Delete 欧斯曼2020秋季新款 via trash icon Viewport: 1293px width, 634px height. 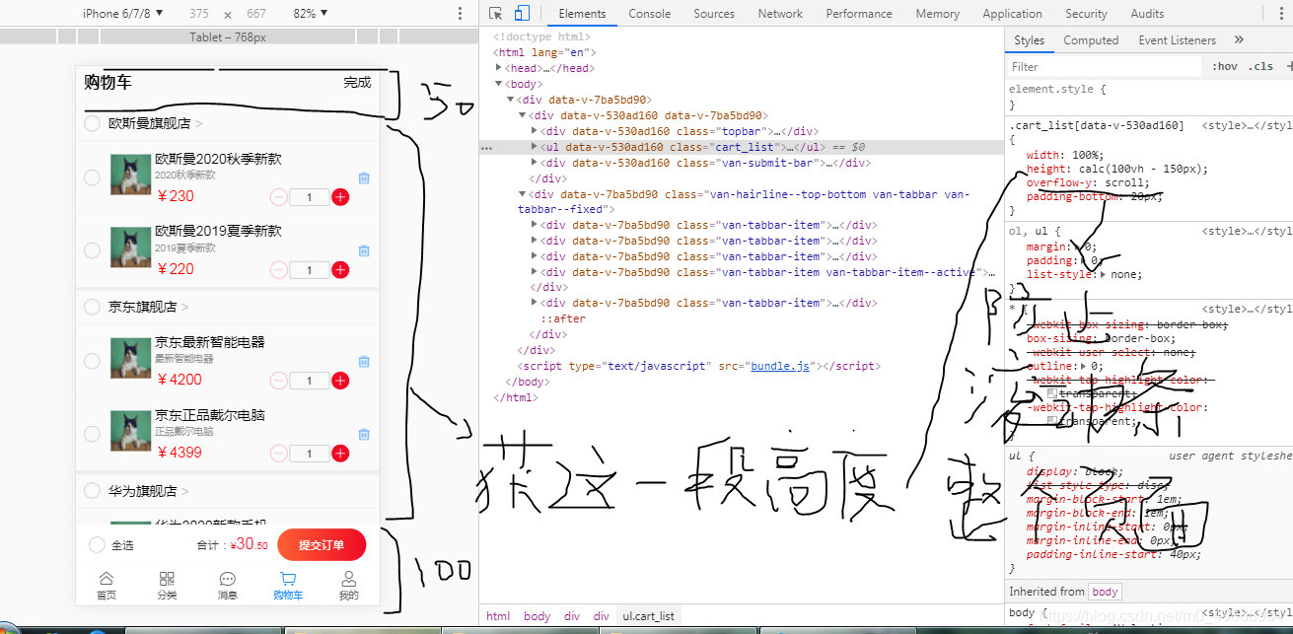point(364,178)
